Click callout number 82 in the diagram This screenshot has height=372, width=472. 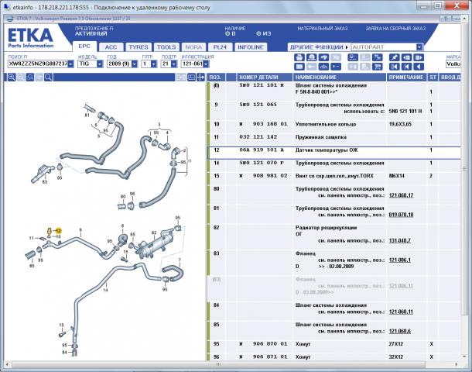pyautogui.click(x=154, y=232)
